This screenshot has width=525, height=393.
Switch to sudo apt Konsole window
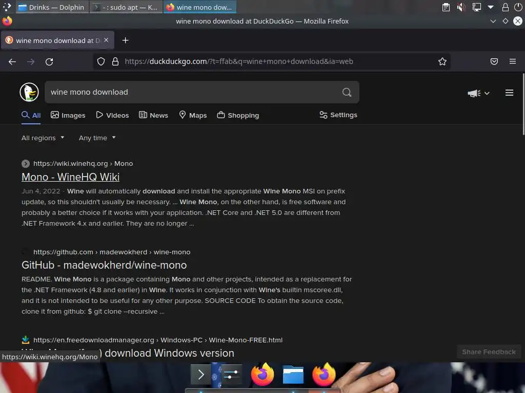coord(126,7)
